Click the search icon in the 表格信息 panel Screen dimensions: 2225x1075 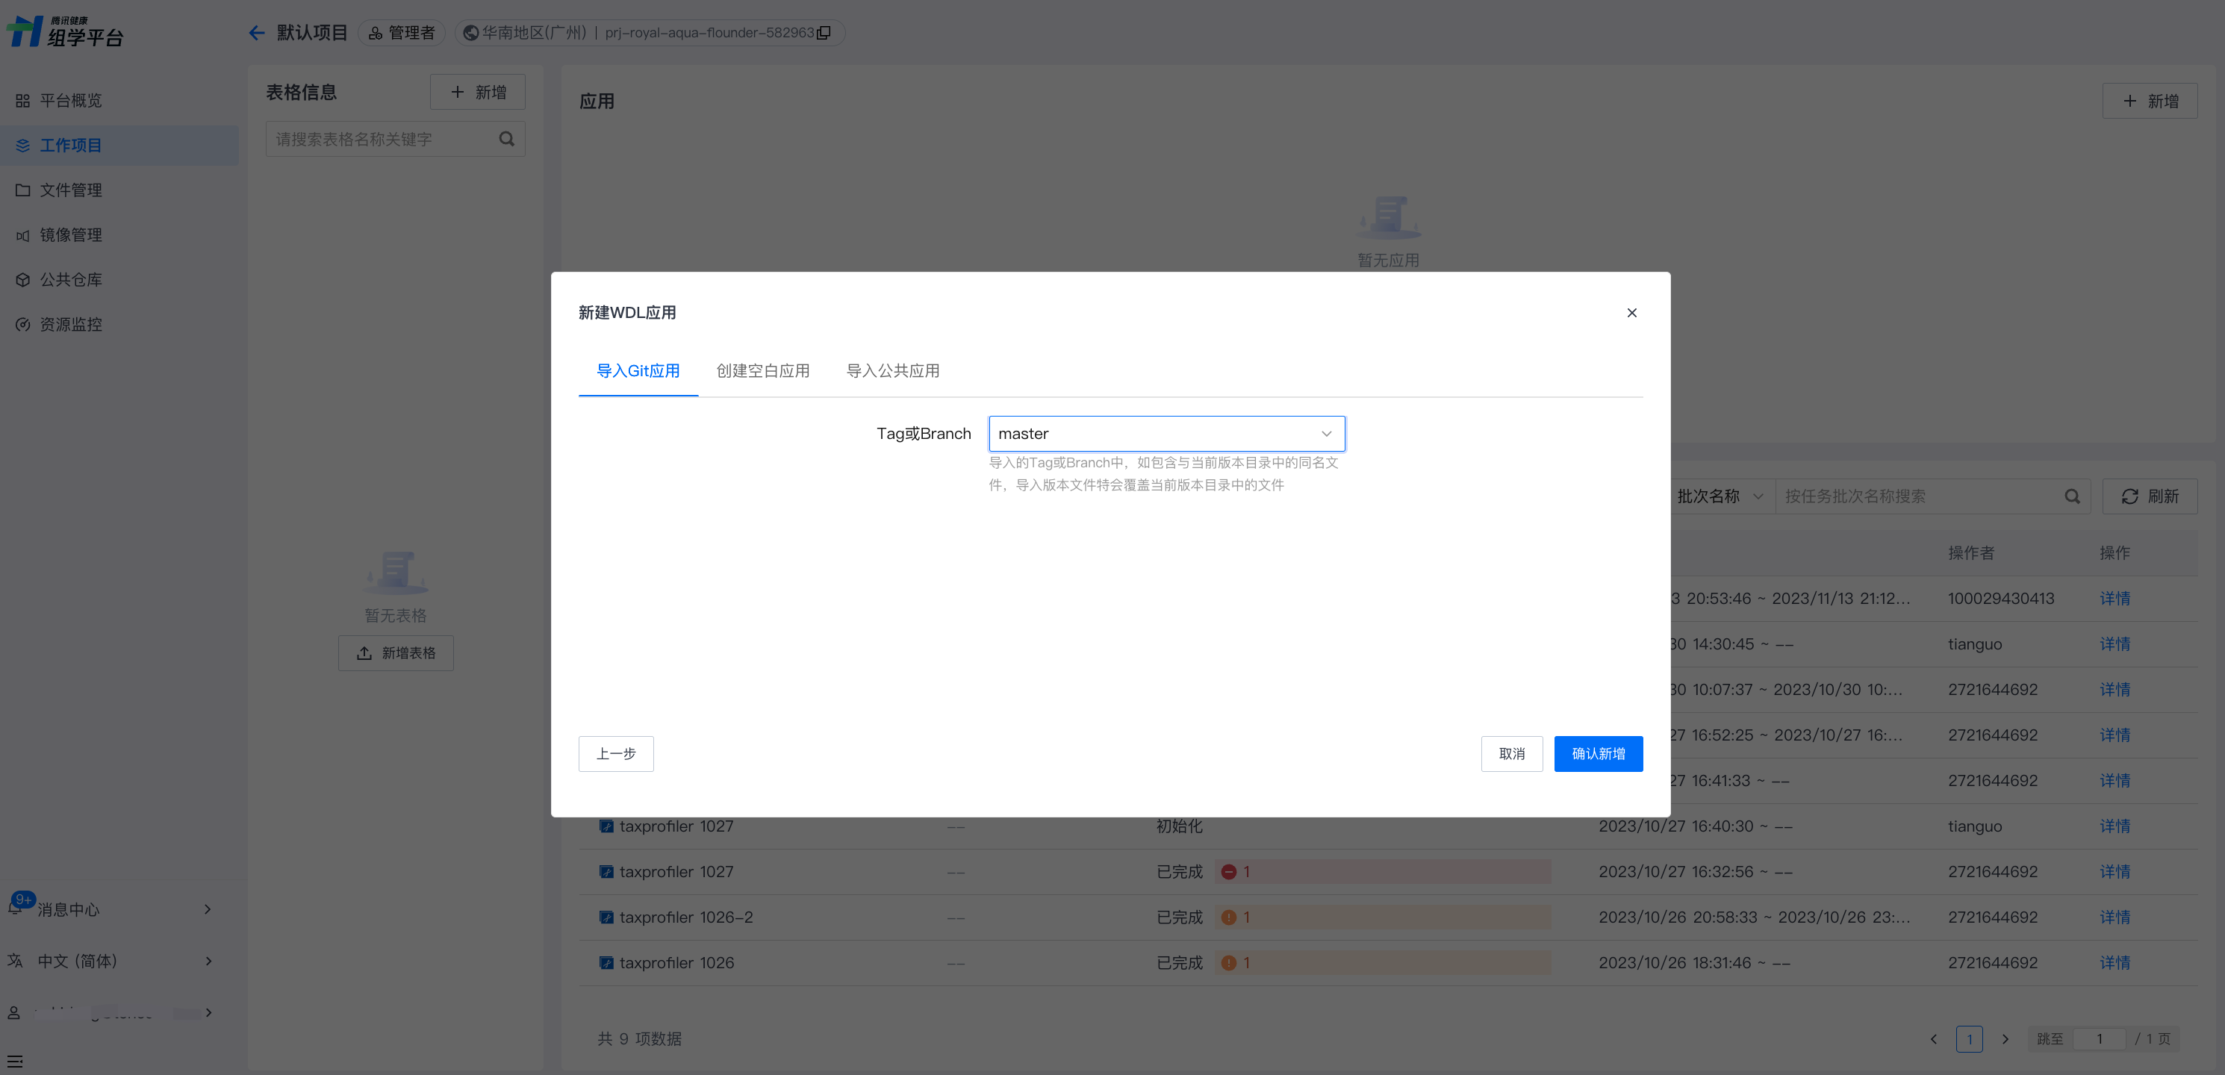coord(507,139)
